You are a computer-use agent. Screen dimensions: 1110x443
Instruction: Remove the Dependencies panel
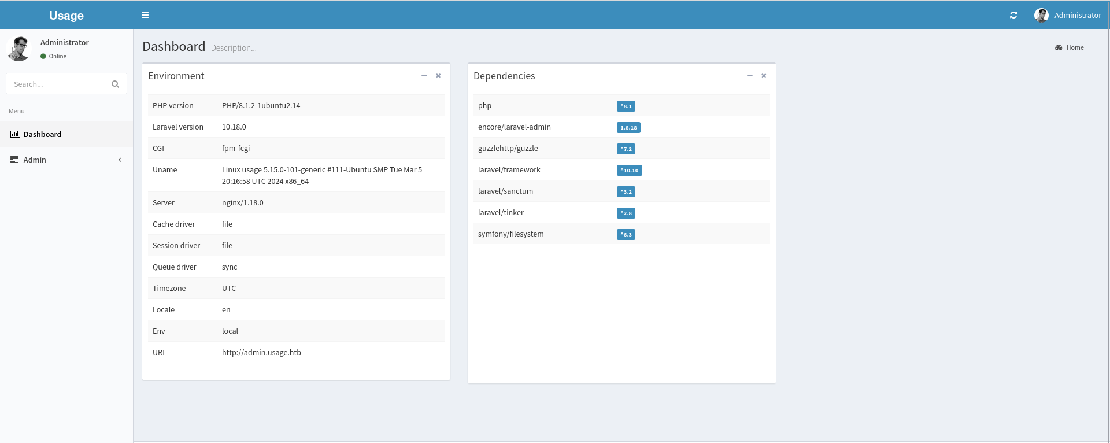pyautogui.click(x=764, y=76)
